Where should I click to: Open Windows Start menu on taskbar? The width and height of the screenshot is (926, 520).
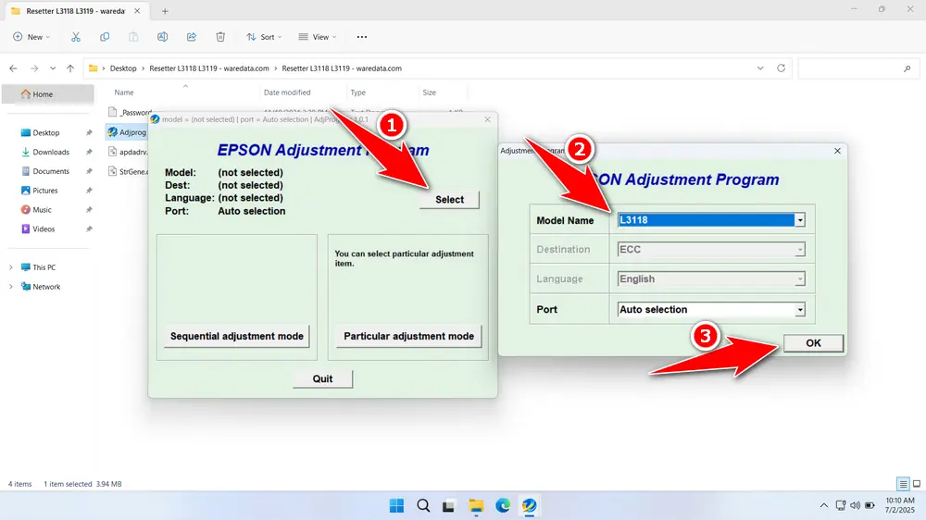(397, 506)
